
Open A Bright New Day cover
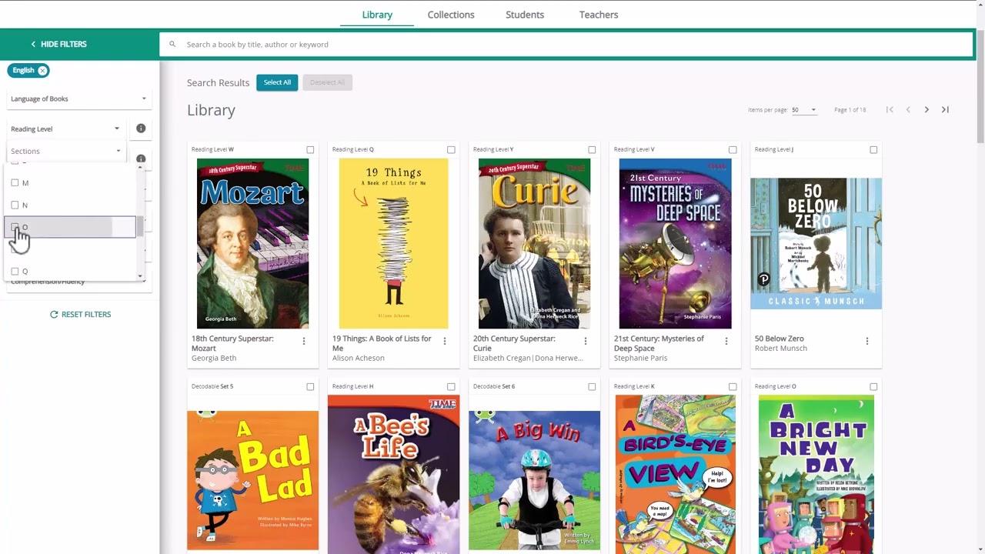tap(816, 475)
